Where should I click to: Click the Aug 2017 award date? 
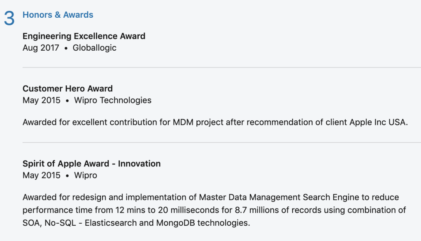(41, 48)
